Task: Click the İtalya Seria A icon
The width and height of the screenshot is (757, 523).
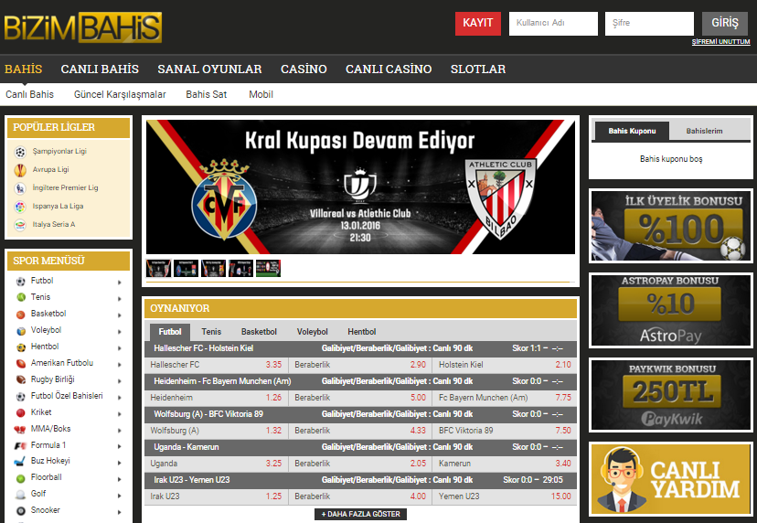Action: (x=20, y=225)
